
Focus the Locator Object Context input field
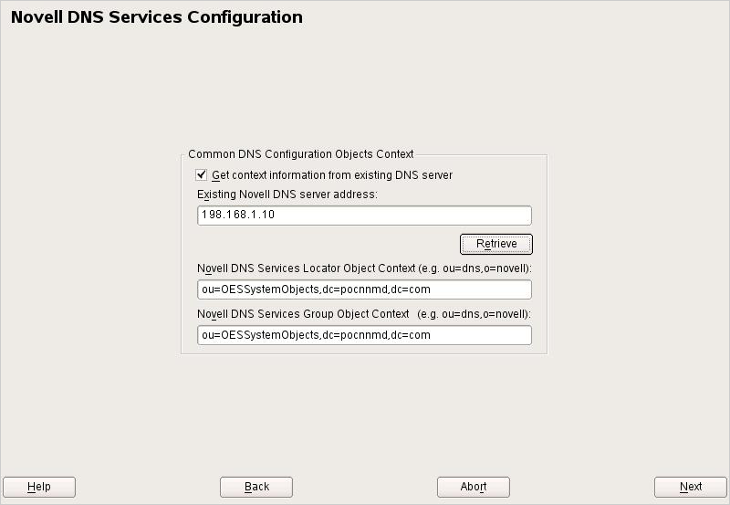(364, 289)
